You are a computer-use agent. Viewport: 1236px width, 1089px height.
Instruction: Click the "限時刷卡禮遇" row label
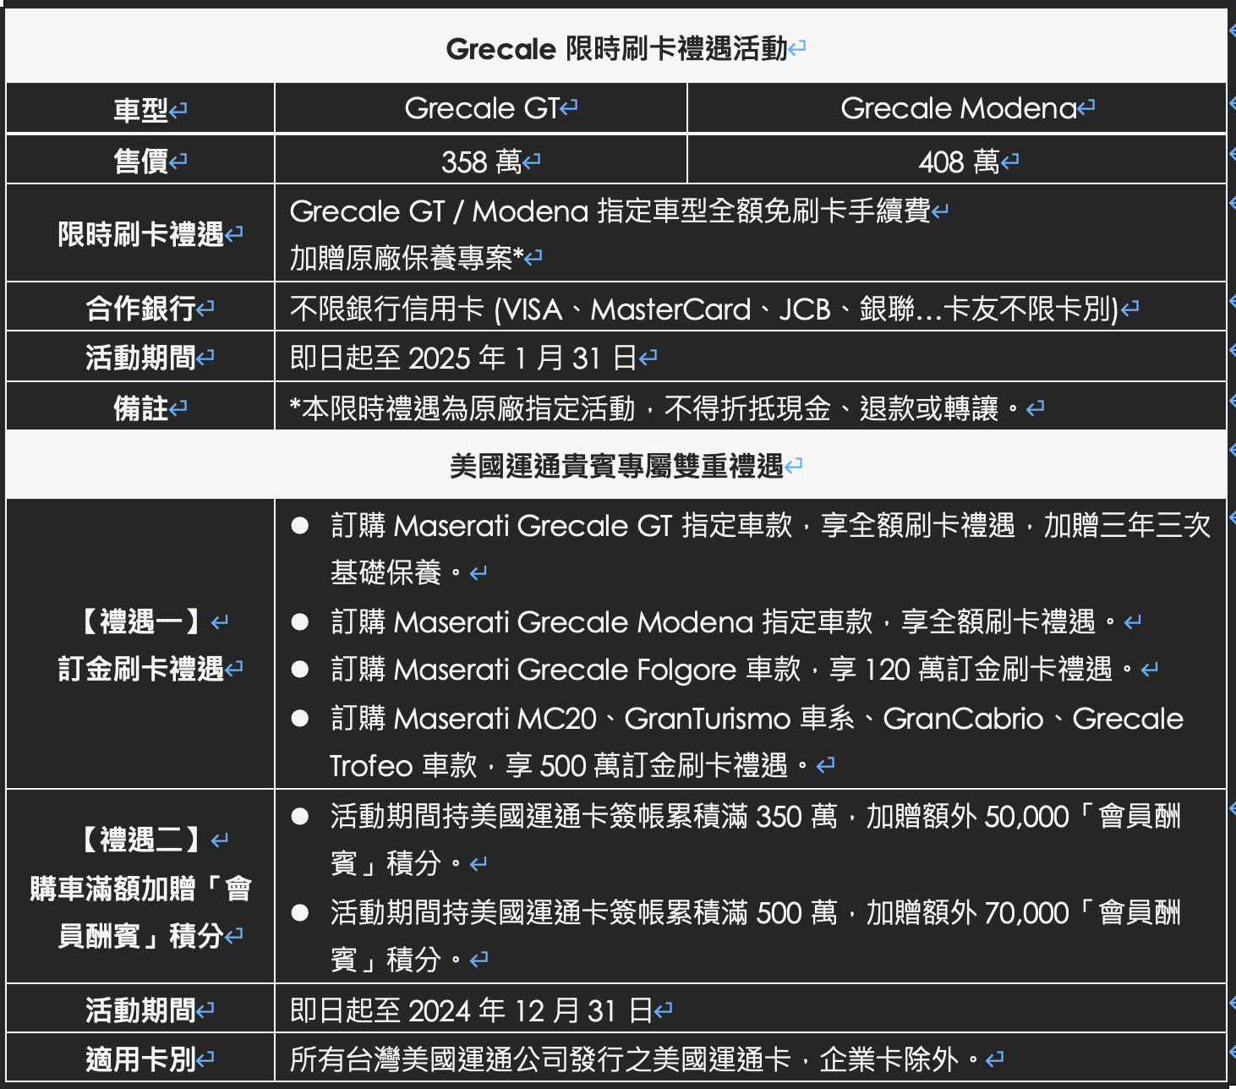140,234
